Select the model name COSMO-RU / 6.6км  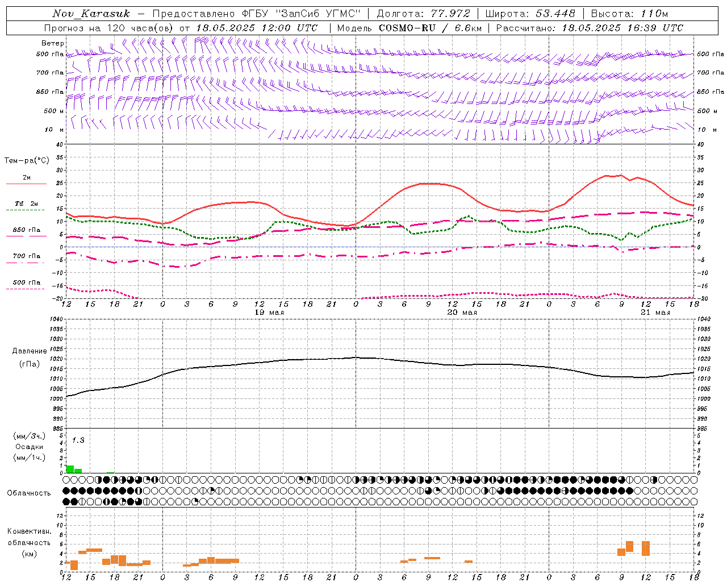tap(430, 27)
